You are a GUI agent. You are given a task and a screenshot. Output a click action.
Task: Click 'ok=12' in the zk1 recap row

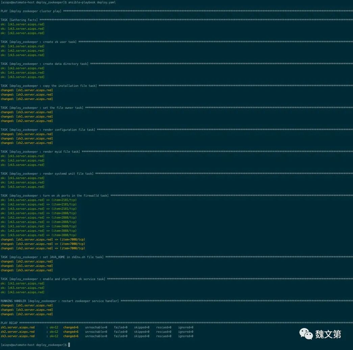(54, 327)
